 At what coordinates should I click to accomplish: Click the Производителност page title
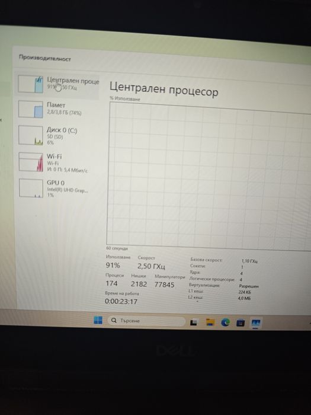(x=44, y=59)
